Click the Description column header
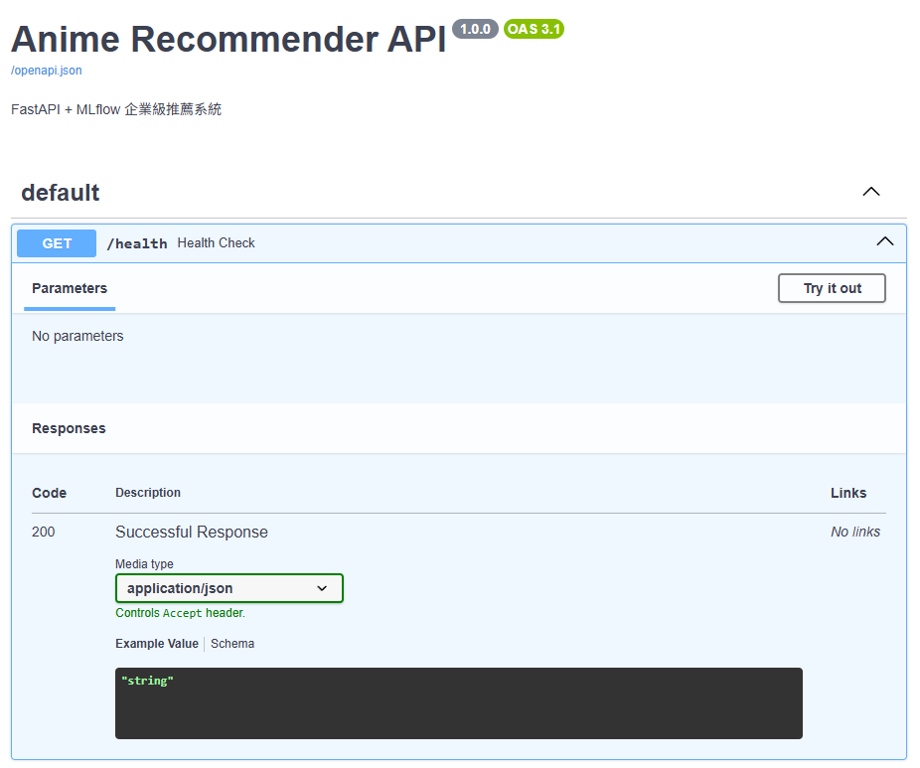920x768 pixels. [148, 493]
